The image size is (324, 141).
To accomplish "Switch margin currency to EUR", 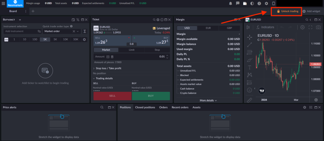I will point(208,28).
